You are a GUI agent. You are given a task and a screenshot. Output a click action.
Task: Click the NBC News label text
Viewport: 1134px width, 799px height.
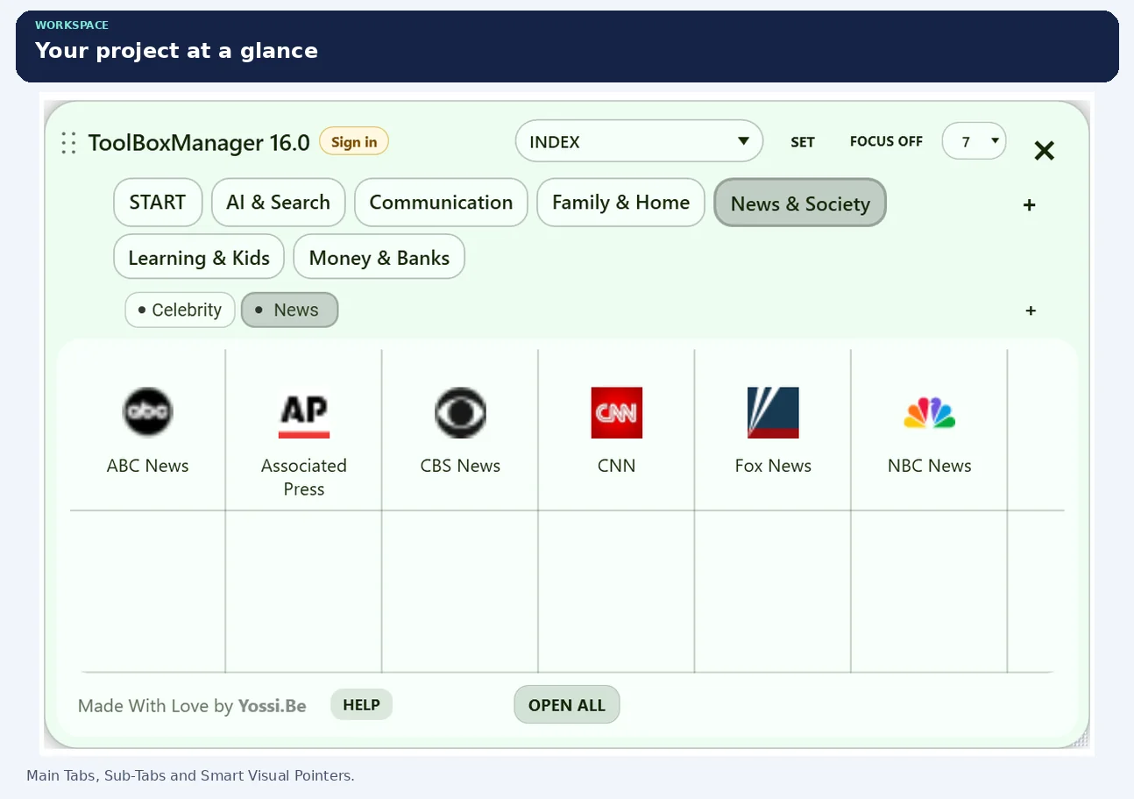(x=930, y=466)
